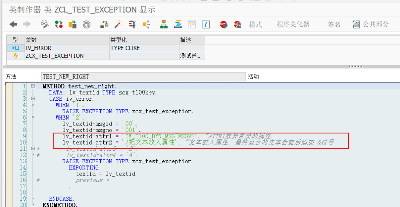
Task: Click the 方法 label
Action: (11, 77)
